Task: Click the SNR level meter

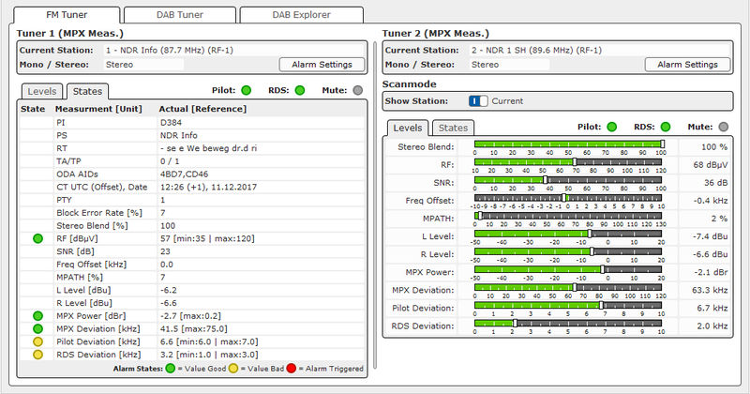Action: click(x=568, y=180)
